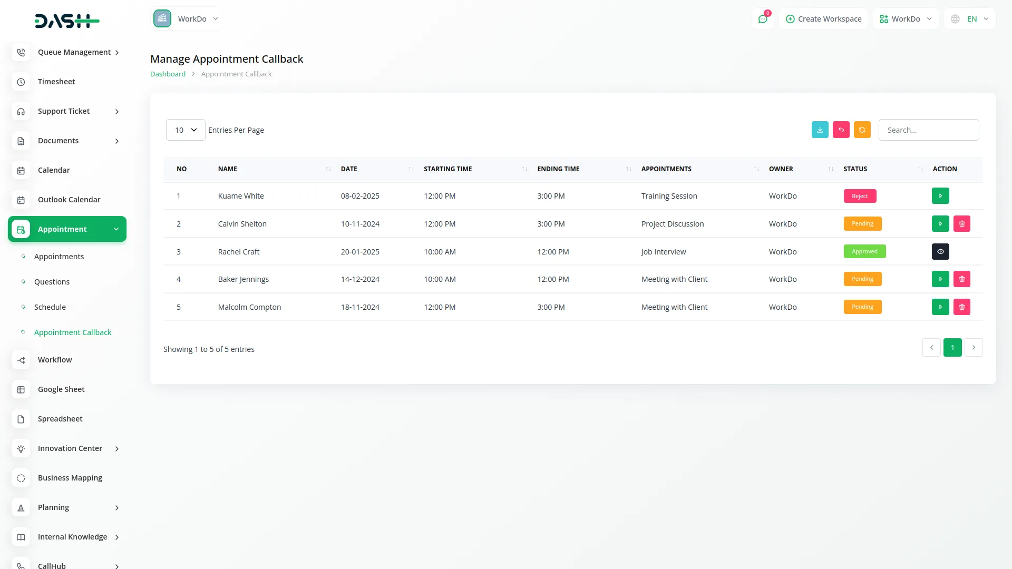Click the Create Workspace button
The height and width of the screenshot is (569, 1012).
point(823,19)
